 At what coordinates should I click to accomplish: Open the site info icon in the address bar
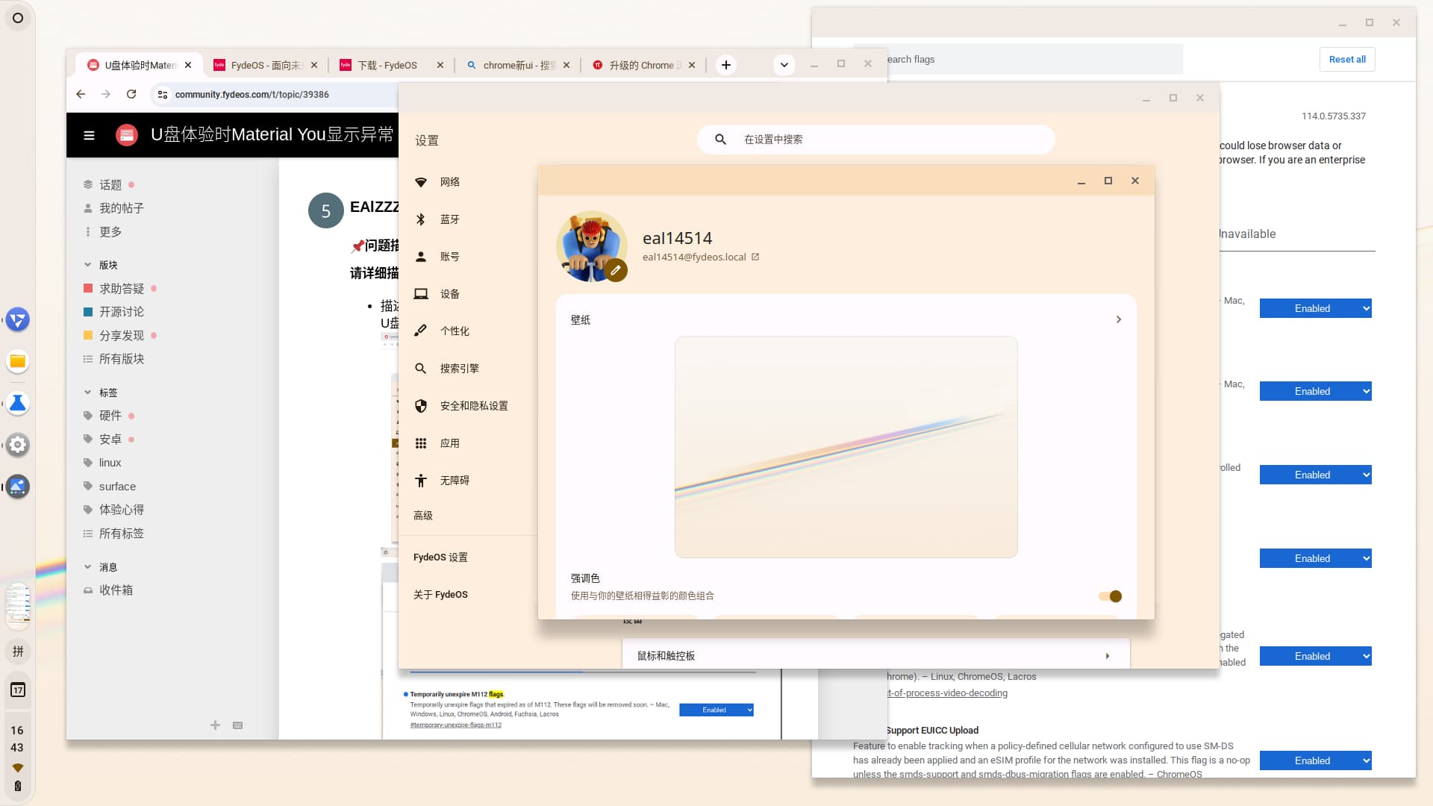click(163, 95)
